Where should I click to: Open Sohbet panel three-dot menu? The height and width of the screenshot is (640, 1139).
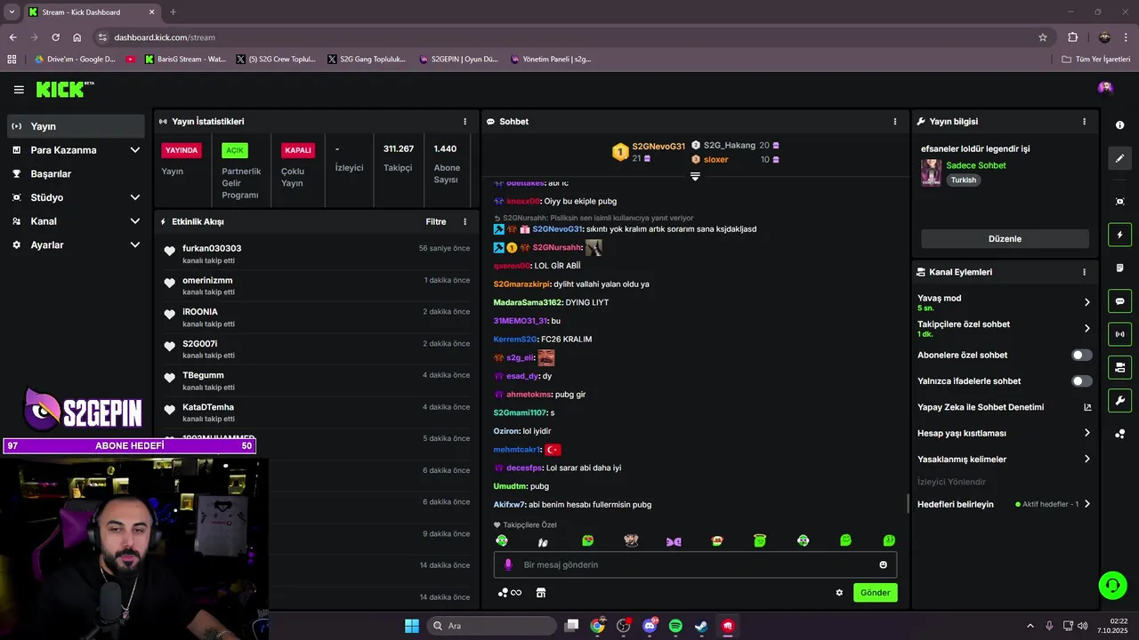(895, 122)
